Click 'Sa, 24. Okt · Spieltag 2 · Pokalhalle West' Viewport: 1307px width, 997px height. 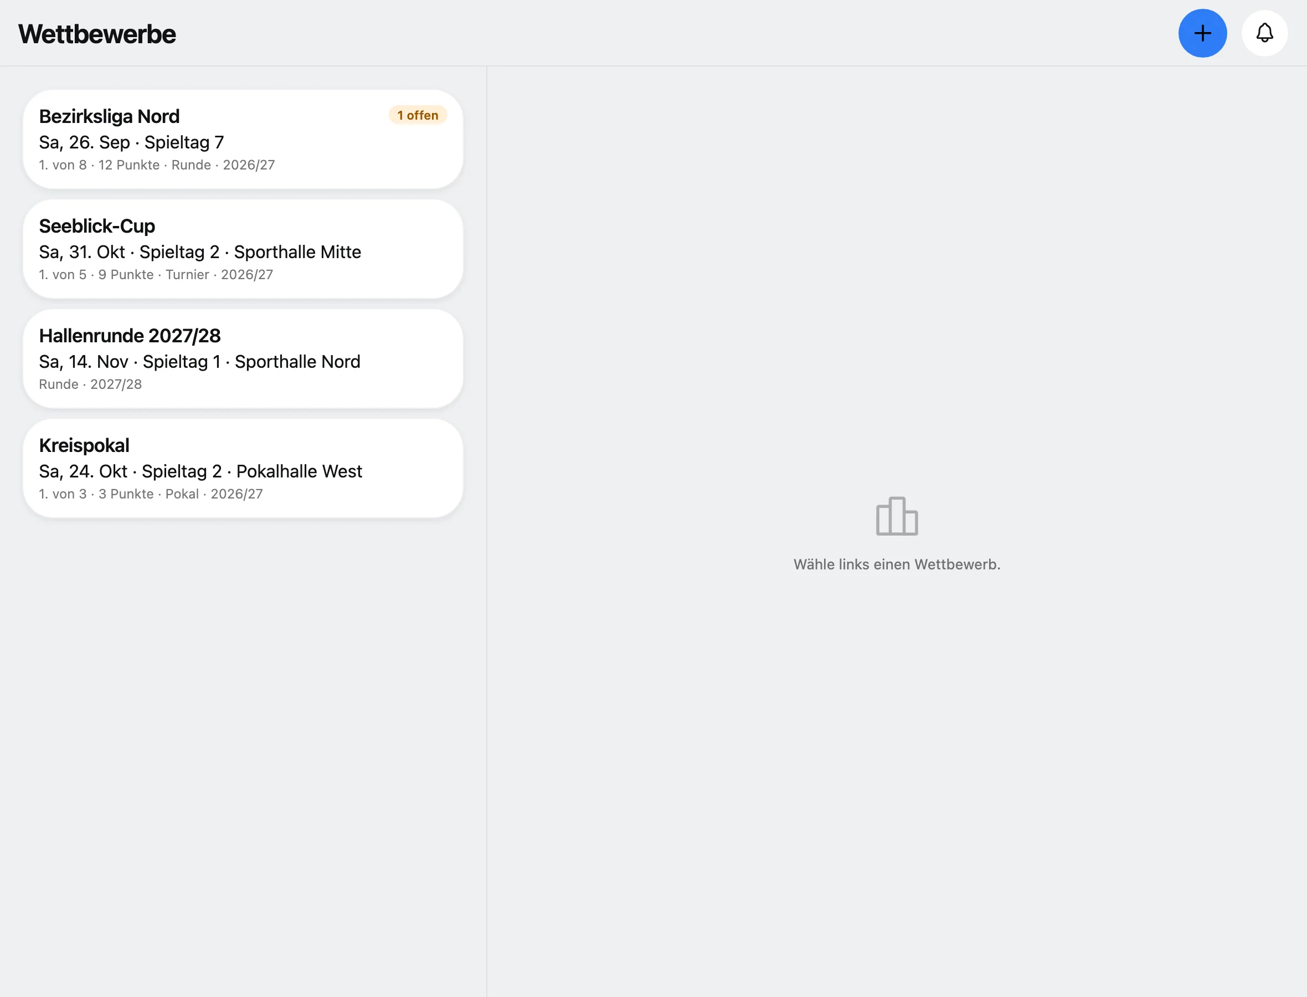click(x=200, y=472)
